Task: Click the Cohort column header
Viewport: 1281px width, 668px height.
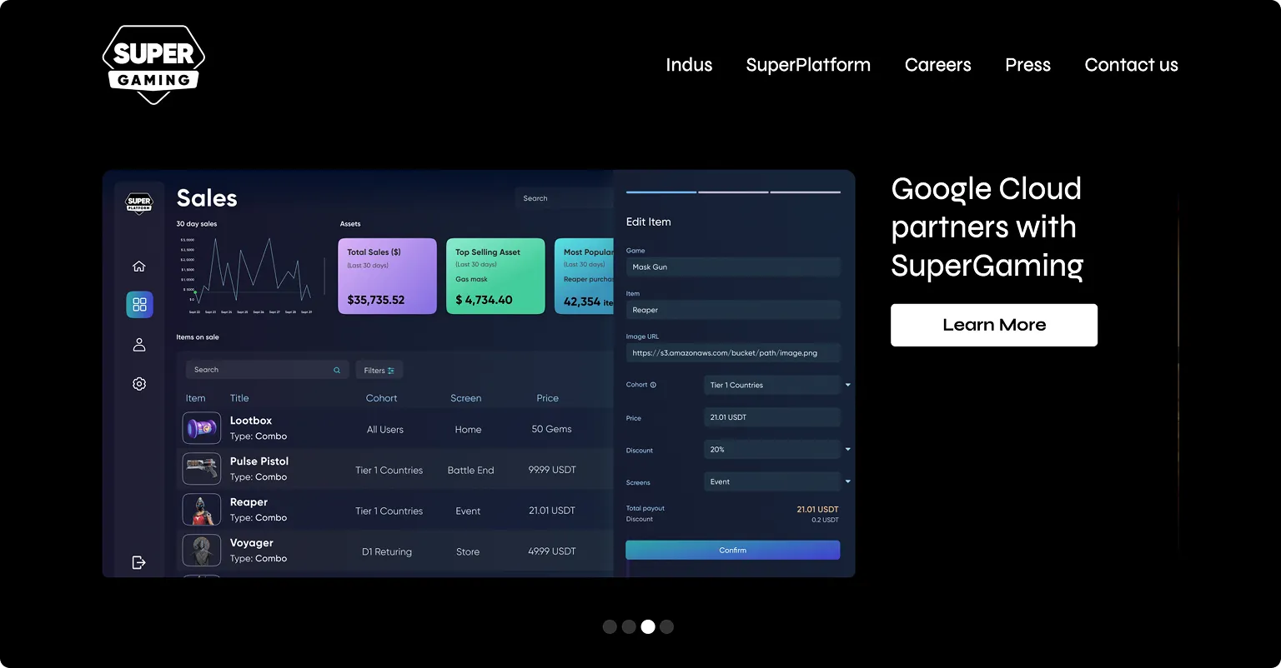Action: 382,398
